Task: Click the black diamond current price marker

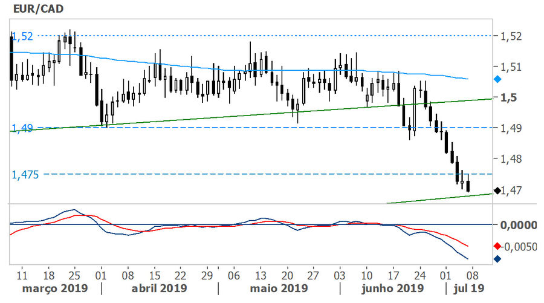Action: coord(497,191)
